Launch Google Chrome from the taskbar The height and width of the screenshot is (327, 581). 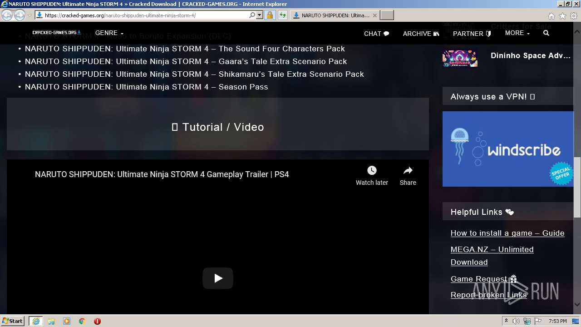coord(82,321)
